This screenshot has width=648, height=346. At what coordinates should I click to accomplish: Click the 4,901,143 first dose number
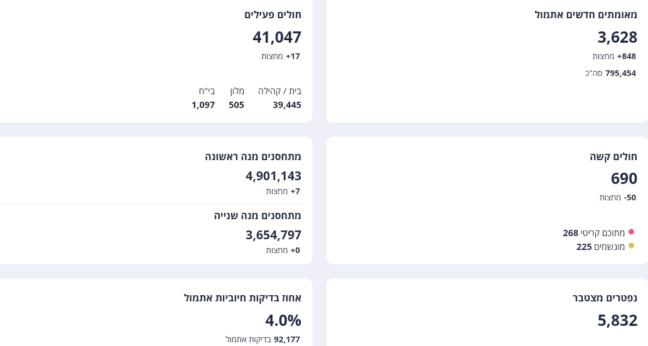[x=273, y=176]
